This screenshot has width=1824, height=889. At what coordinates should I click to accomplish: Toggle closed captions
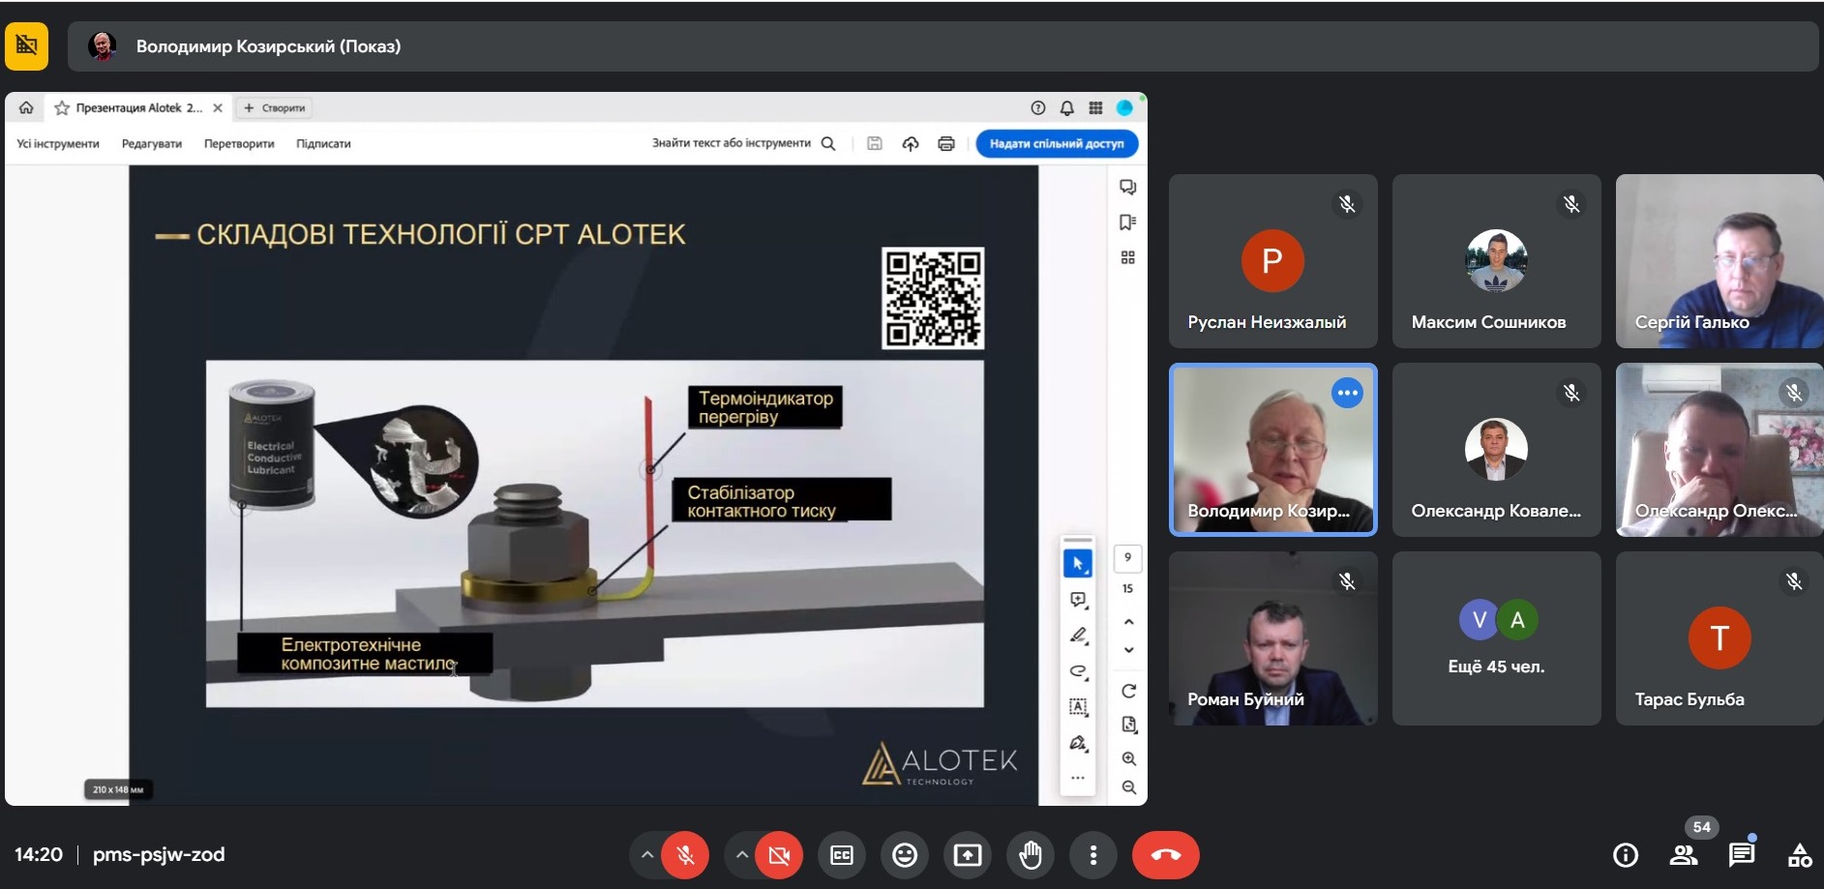tap(842, 855)
